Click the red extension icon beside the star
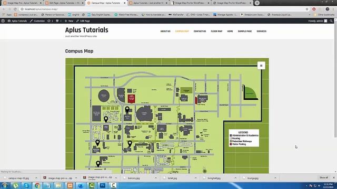The height and width of the screenshot is (189, 337). click(314, 9)
